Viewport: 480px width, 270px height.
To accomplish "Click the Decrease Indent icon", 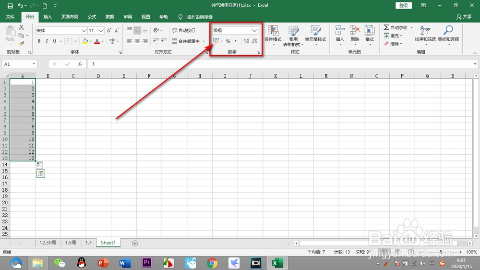I will [156, 41].
